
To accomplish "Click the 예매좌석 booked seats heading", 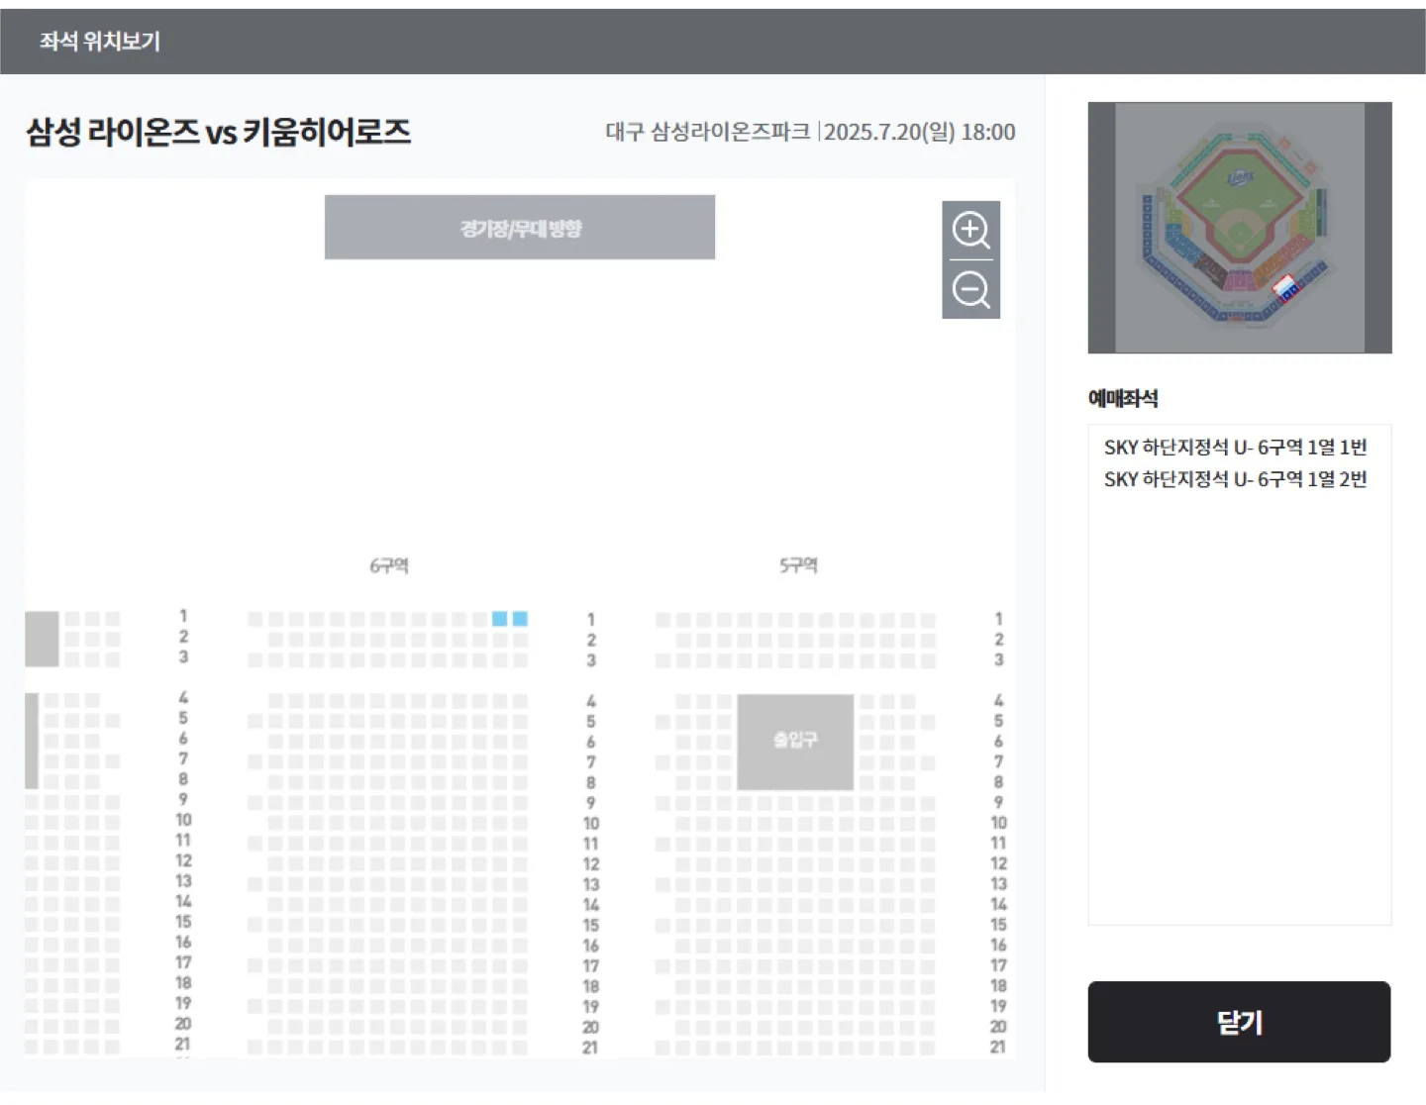I will point(1123,398).
